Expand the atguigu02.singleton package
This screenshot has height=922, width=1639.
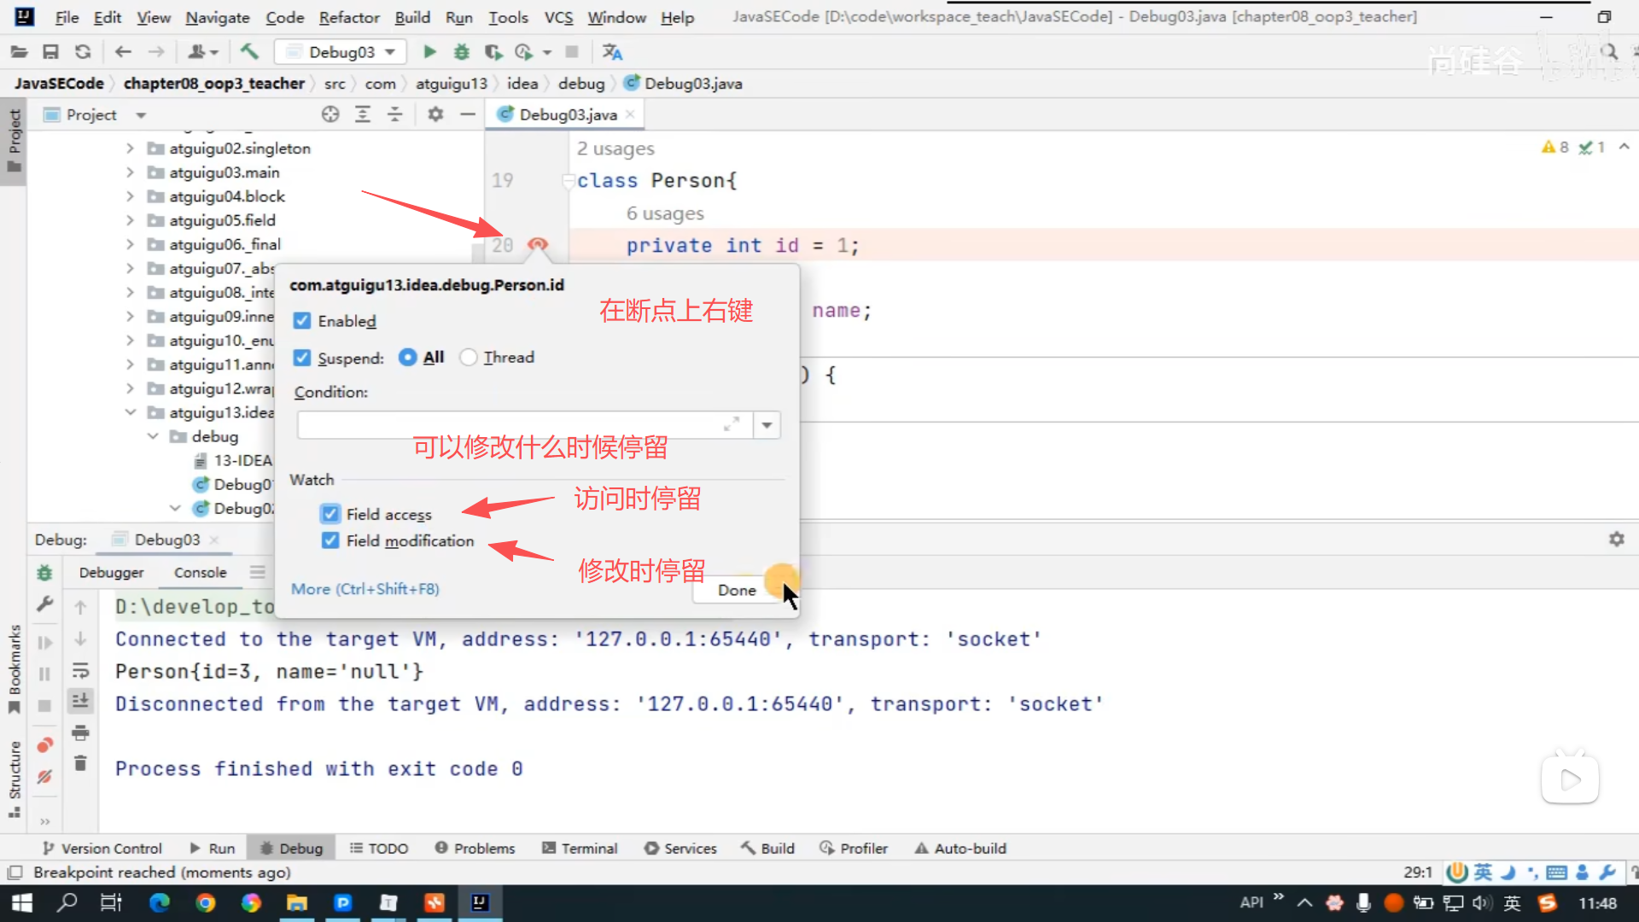[x=130, y=149]
